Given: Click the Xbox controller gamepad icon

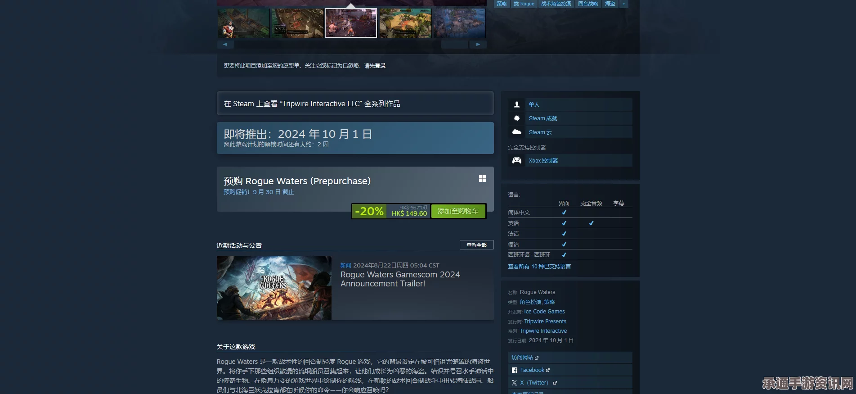Looking at the screenshot, I should (517, 160).
